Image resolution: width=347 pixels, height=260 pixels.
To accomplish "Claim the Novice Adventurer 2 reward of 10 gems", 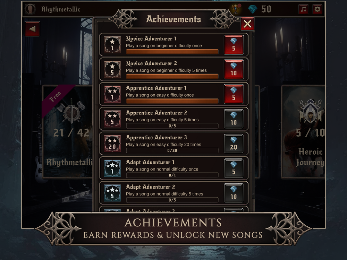I will (x=234, y=69).
